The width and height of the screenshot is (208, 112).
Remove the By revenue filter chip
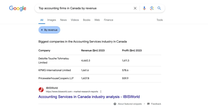coord(49,30)
